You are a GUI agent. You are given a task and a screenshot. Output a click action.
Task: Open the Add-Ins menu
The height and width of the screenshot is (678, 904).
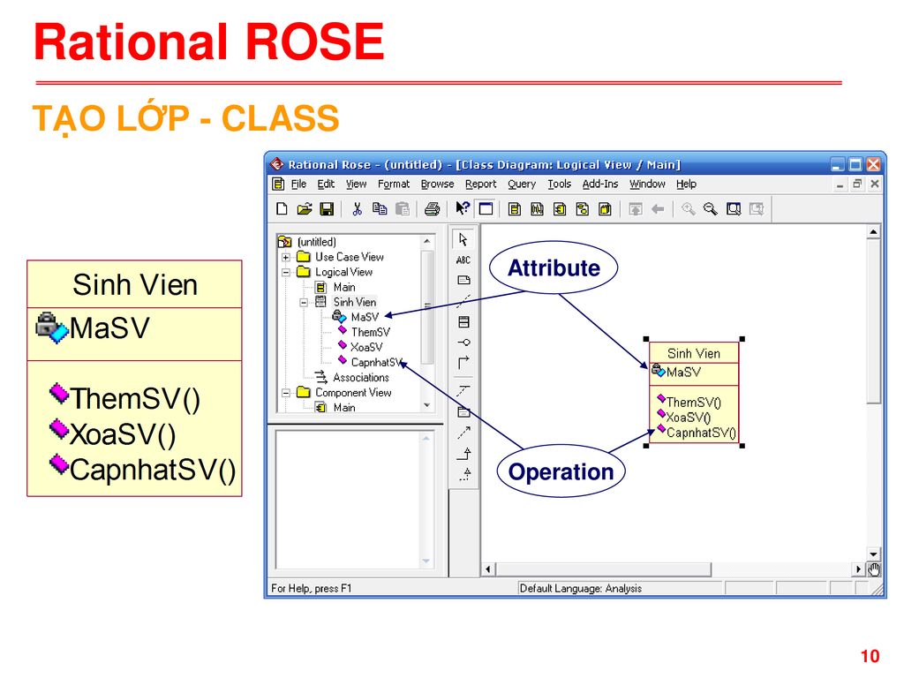click(x=600, y=184)
